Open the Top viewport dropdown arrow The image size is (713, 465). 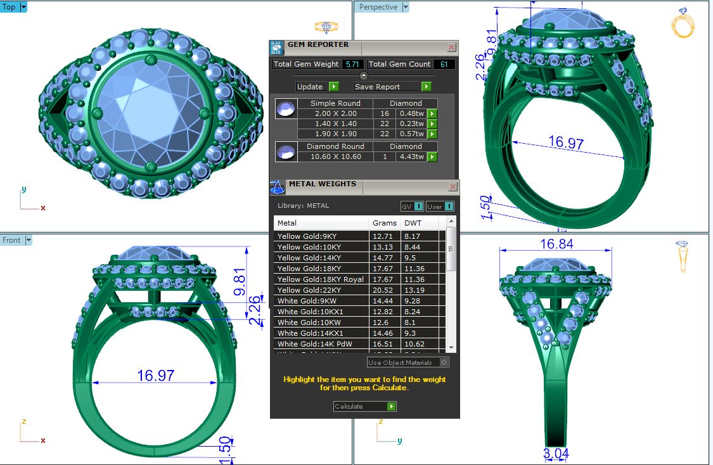(23, 7)
